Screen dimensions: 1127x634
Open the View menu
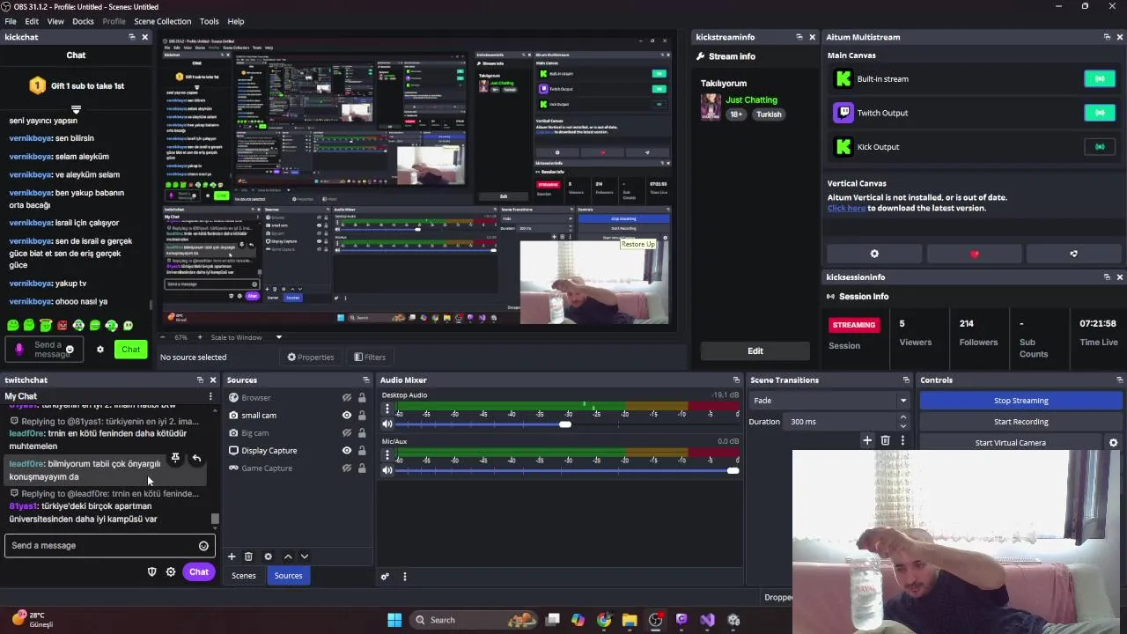[x=55, y=21]
